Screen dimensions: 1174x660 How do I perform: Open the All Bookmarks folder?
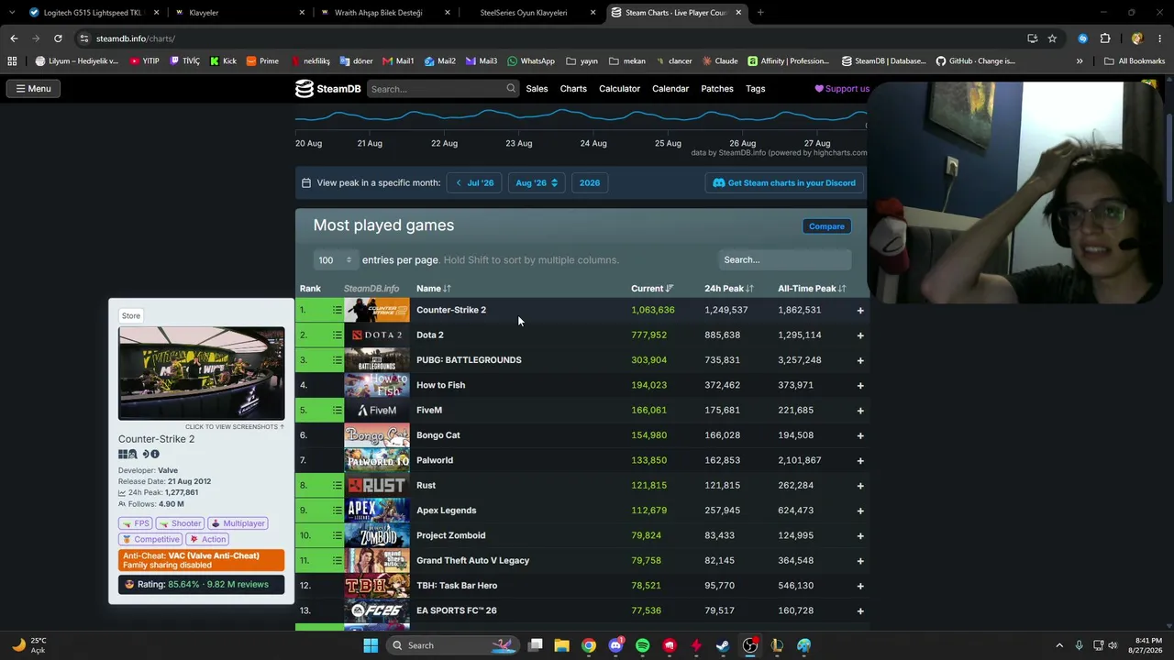click(1135, 61)
